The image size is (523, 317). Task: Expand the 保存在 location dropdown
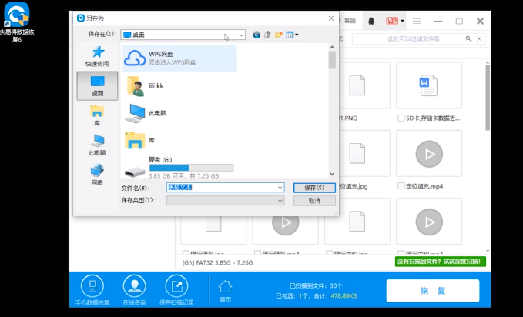pyautogui.click(x=241, y=35)
